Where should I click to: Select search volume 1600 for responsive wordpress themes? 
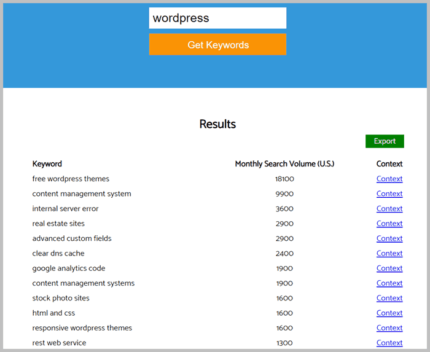point(284,328)
